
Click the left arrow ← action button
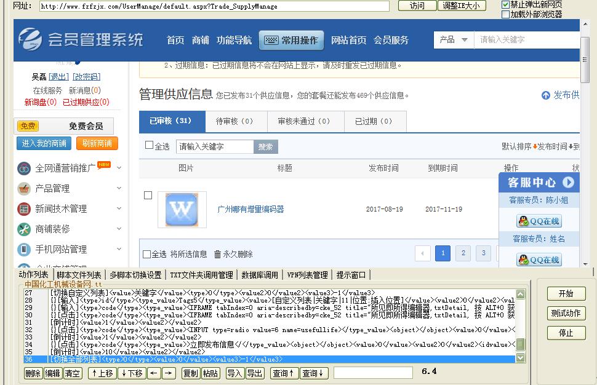(x=153, y=373)
